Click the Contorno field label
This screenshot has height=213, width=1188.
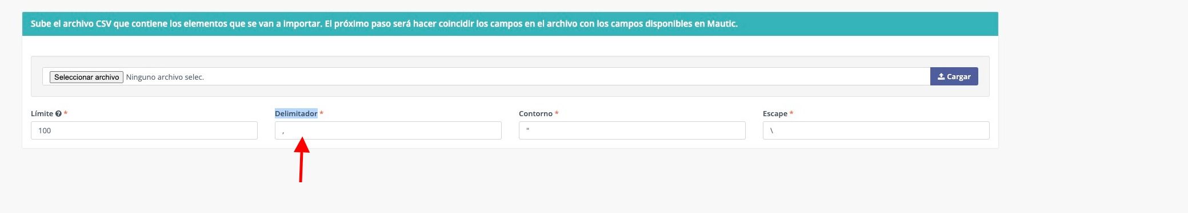[535, 114]
